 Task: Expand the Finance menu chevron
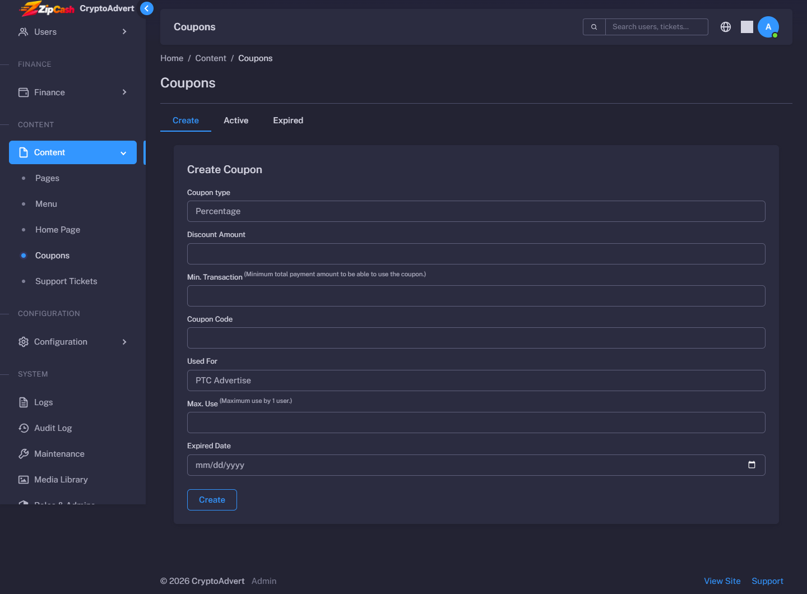click(124, 92)
